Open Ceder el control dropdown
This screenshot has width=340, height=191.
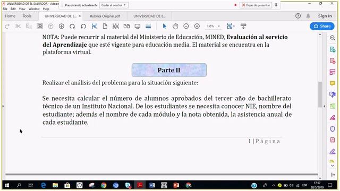point(114,5)
